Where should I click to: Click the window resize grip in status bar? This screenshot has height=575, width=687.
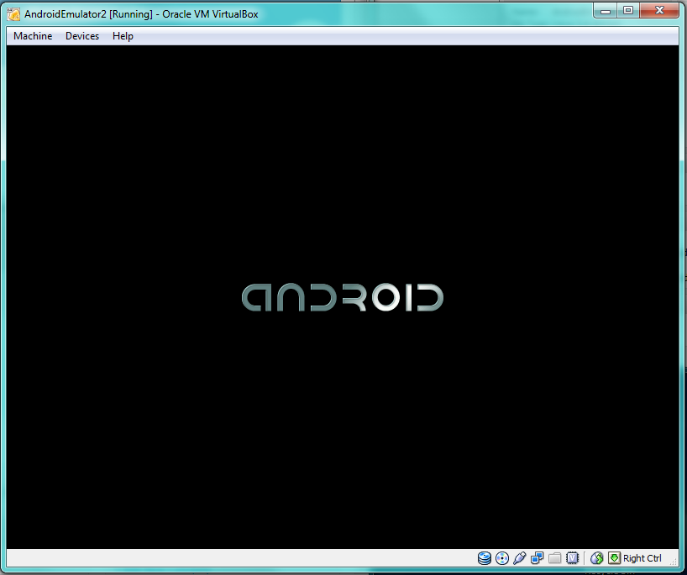674,562
